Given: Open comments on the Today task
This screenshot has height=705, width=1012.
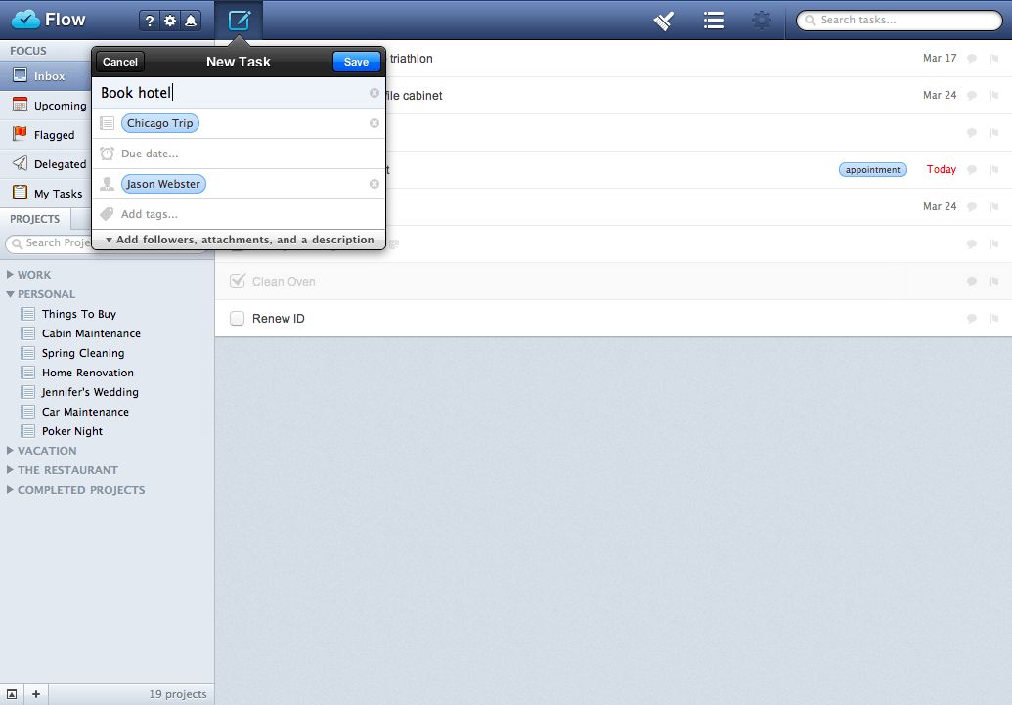Looking at the screenshot, I should (x=971, y=169).
